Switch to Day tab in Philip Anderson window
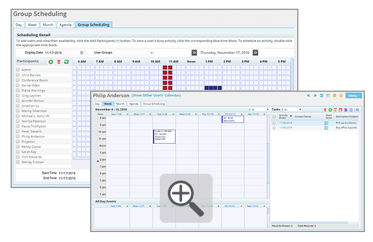The image size is (373, 242). [98, 104]
